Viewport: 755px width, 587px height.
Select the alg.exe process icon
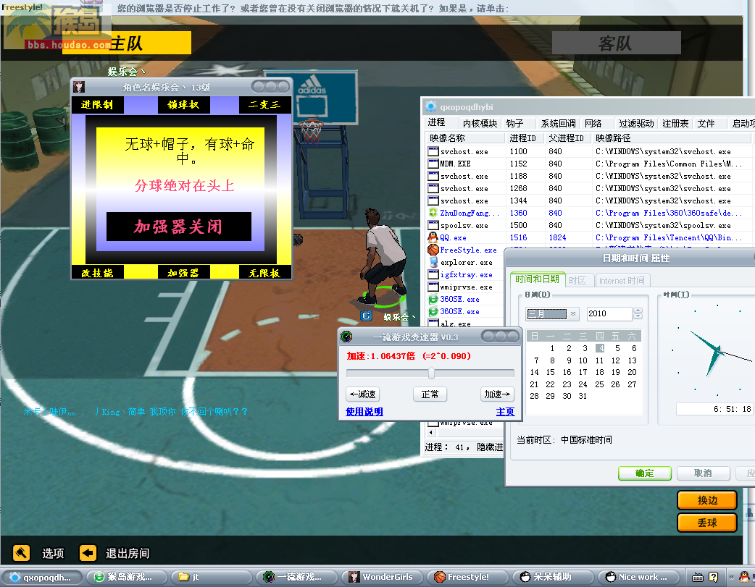[x=433, y=324]
